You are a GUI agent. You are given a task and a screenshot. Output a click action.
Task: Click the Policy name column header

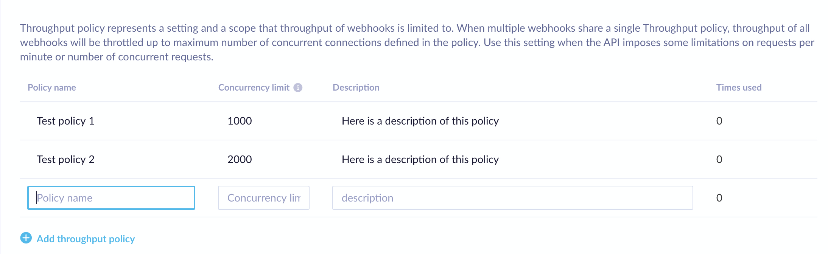pyautogui.click(x=52, y=88)
